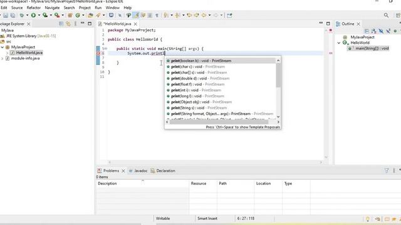401x225 pixels.
Task: Open dropdown next to External Tools icon
Action: pyautogui.click(x=63, y=15)
